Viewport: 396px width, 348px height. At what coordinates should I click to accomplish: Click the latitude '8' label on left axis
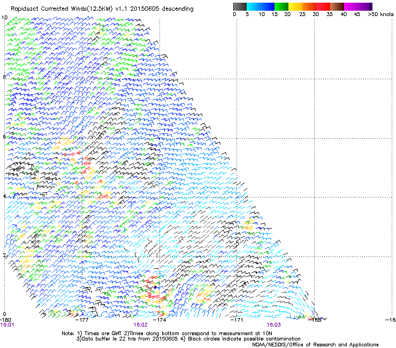point(4,77)
